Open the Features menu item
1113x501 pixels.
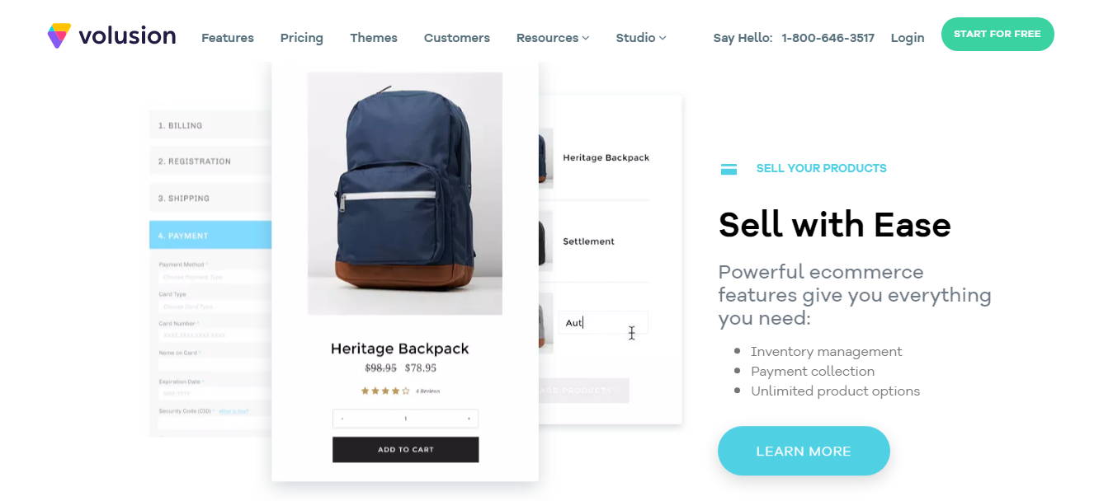228,38
